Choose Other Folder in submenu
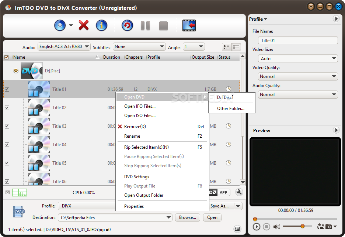 [232, 109]
